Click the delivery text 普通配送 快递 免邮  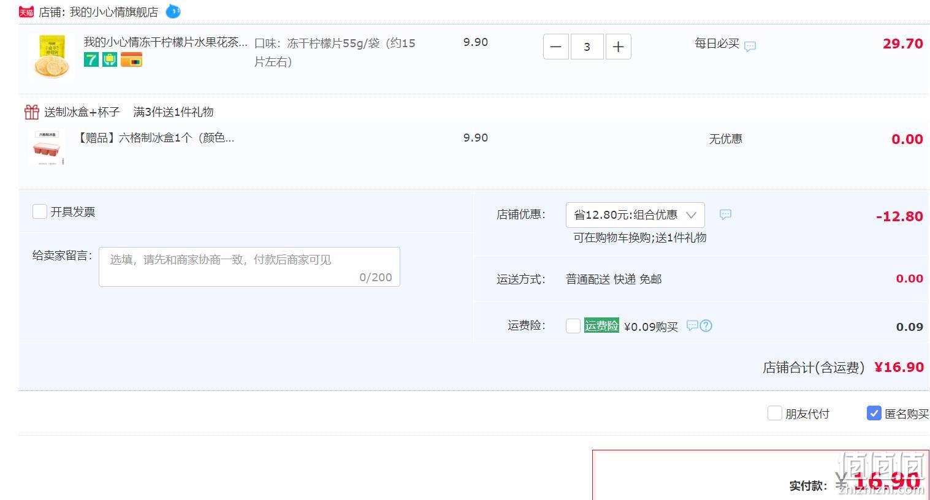614,279
